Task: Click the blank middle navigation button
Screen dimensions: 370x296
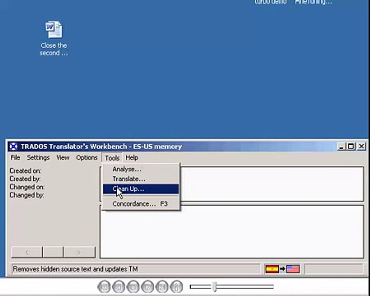Action: point(53,252)
